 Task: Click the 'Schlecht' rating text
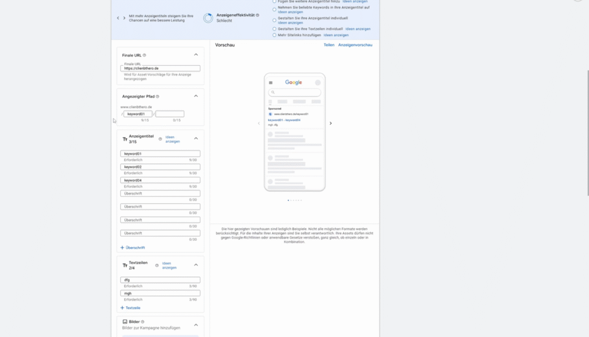click(224, 21)
